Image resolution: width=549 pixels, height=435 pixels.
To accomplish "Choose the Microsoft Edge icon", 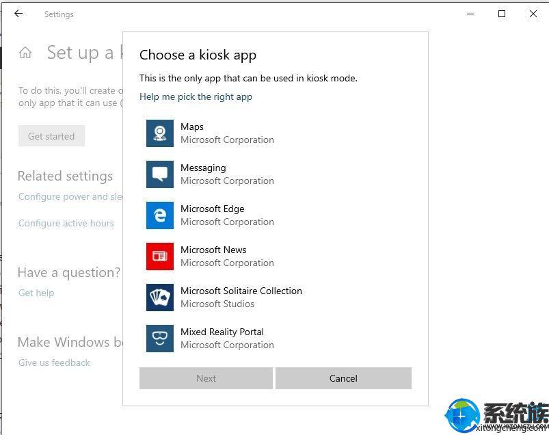I will (x=160, y=215).
